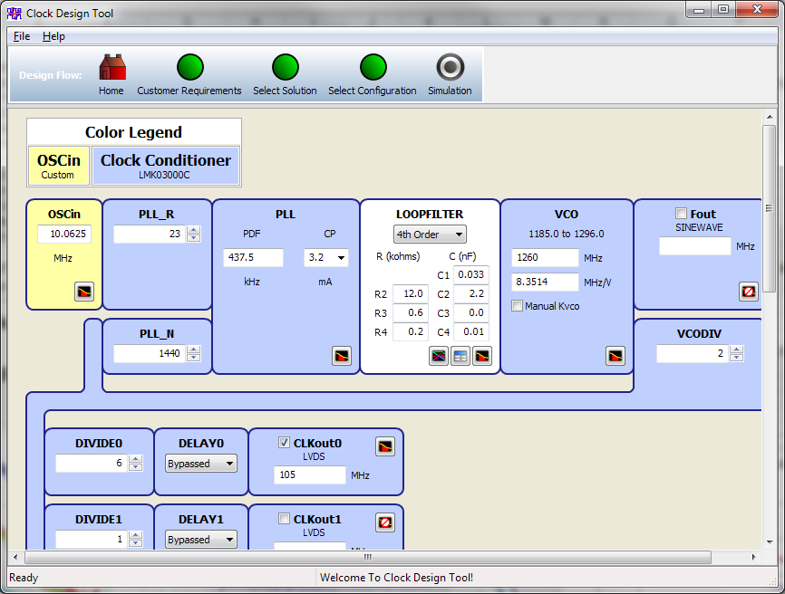Open the loop filter component table icon
Viewport: 785px width, 594px height.
460,356
